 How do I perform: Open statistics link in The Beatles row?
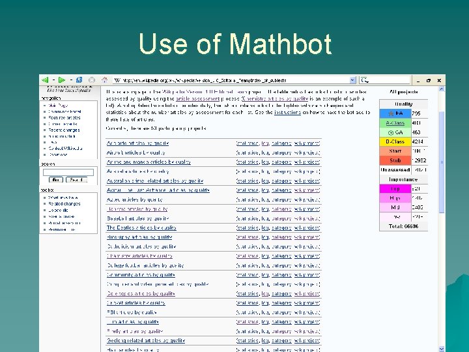[248, 227]
